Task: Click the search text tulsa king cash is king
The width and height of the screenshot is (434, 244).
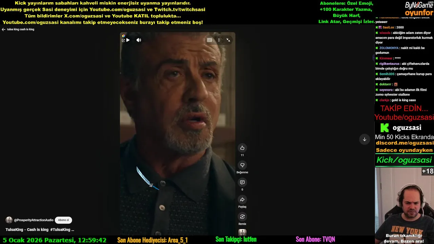Action: point(21,29)
